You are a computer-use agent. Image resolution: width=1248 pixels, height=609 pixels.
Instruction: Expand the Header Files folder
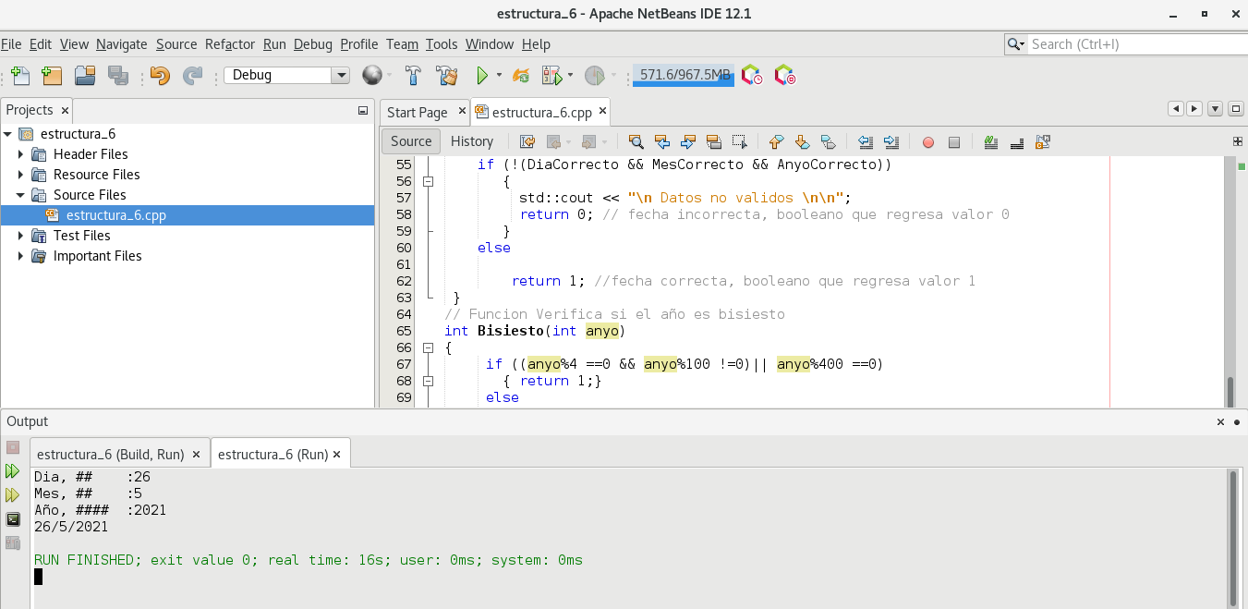click(x=20, y=154)
